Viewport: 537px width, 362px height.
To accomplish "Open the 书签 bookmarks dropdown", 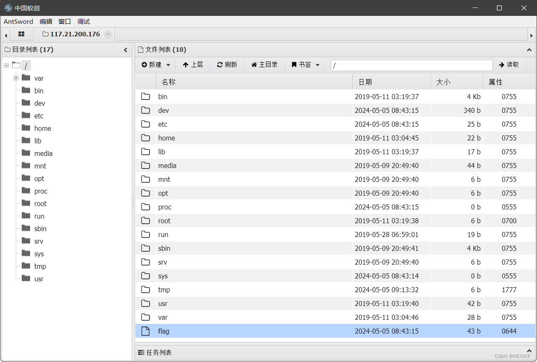I will click(x=305, y=65).
